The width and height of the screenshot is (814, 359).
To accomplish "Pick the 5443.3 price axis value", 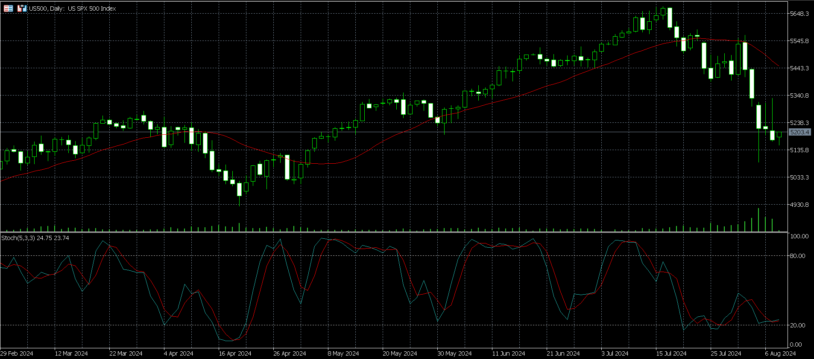I will [799, 68].
